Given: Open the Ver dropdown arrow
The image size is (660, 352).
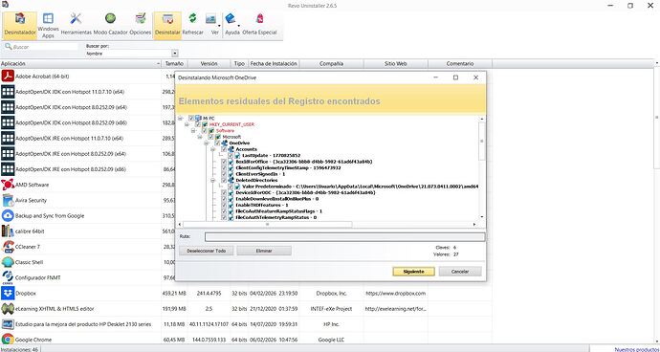Looking at the screenshot, I should pyautogui.click(x=219, y=26).
